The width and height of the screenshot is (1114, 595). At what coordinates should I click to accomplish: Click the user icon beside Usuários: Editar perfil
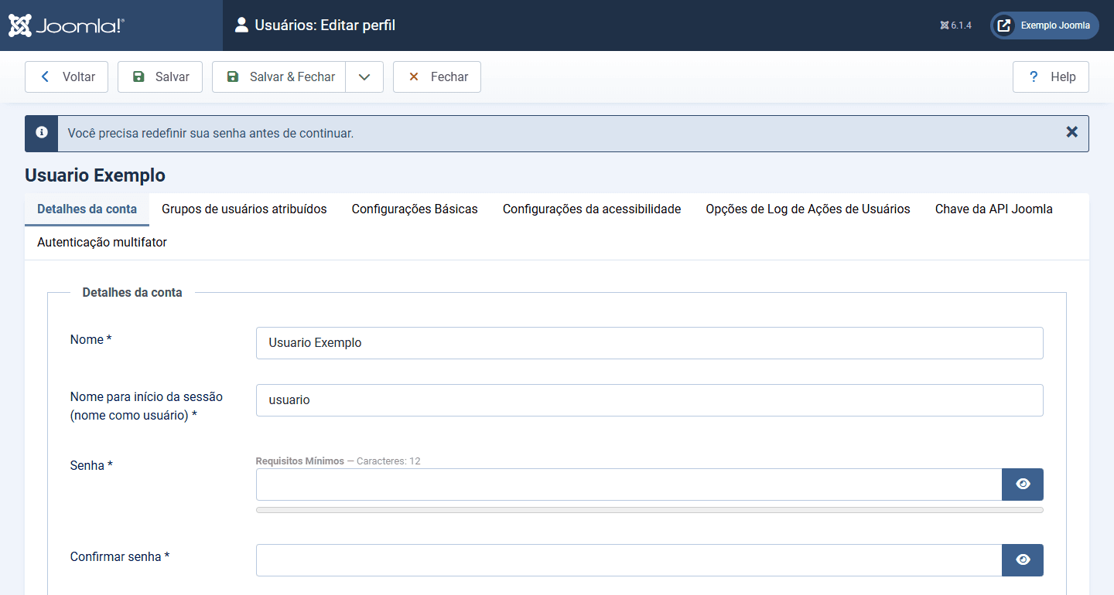coord(241,25)
